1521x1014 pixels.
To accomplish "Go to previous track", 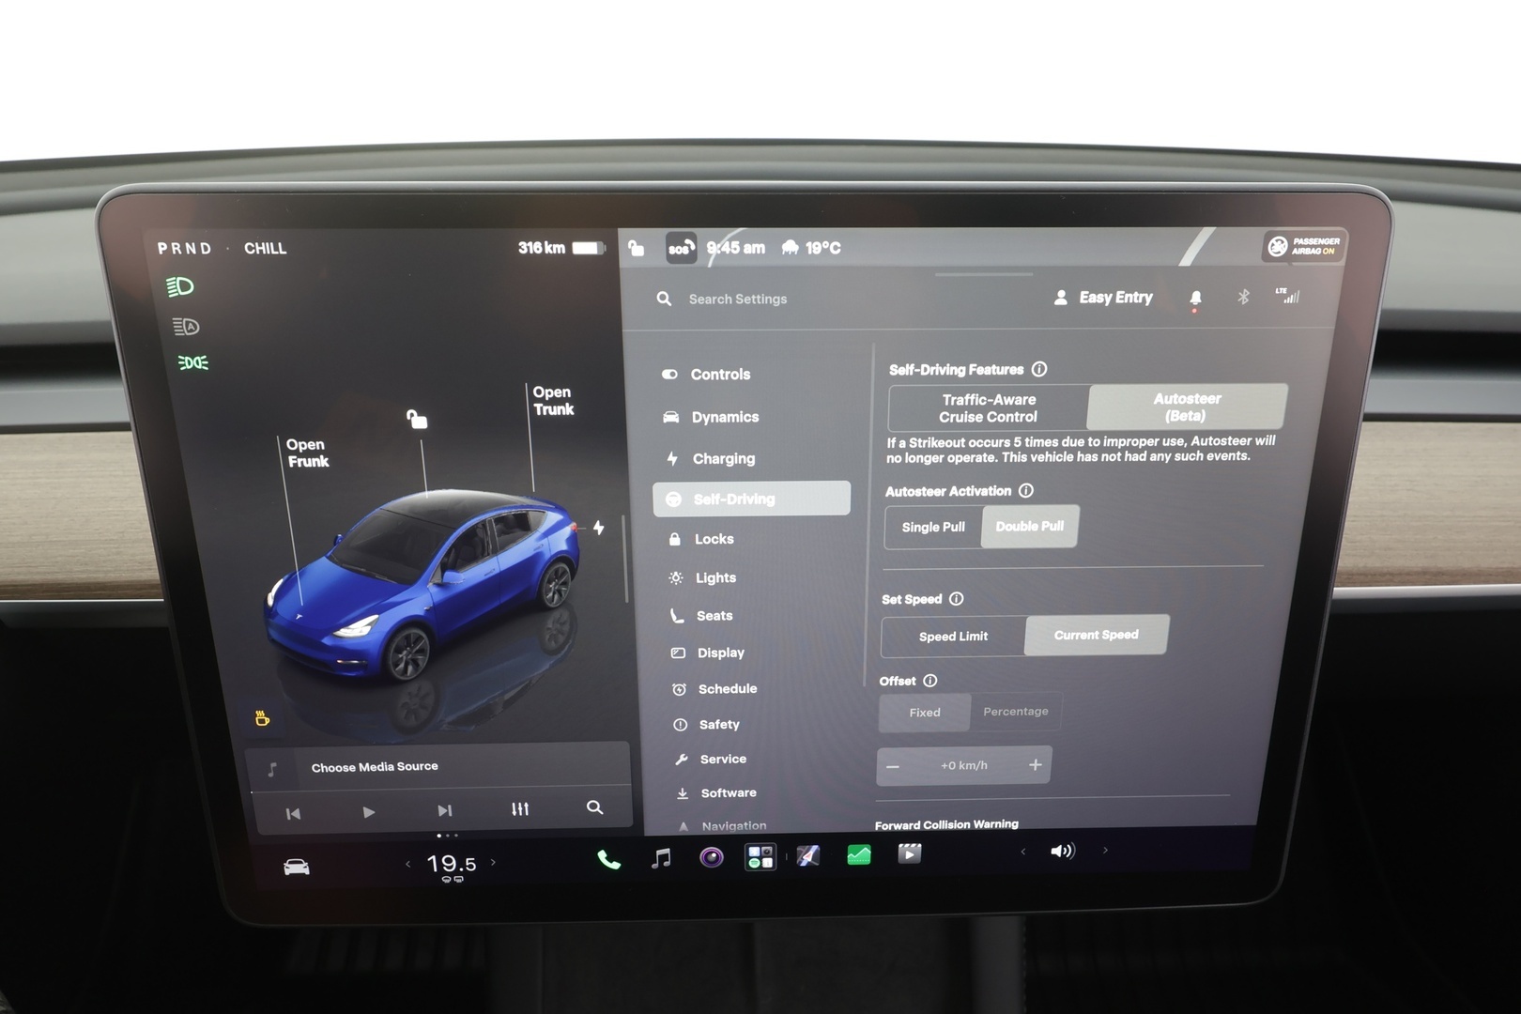I will pos(293,814).
